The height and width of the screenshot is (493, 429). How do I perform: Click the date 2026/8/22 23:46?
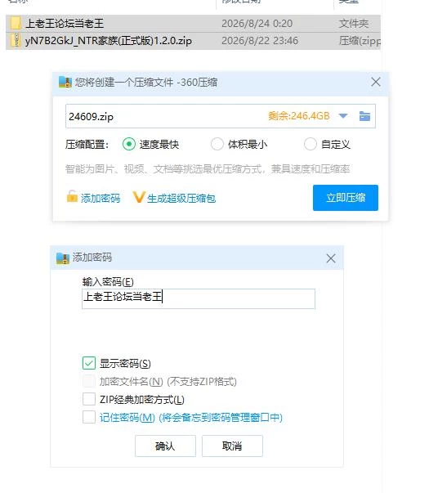[260, 41]
